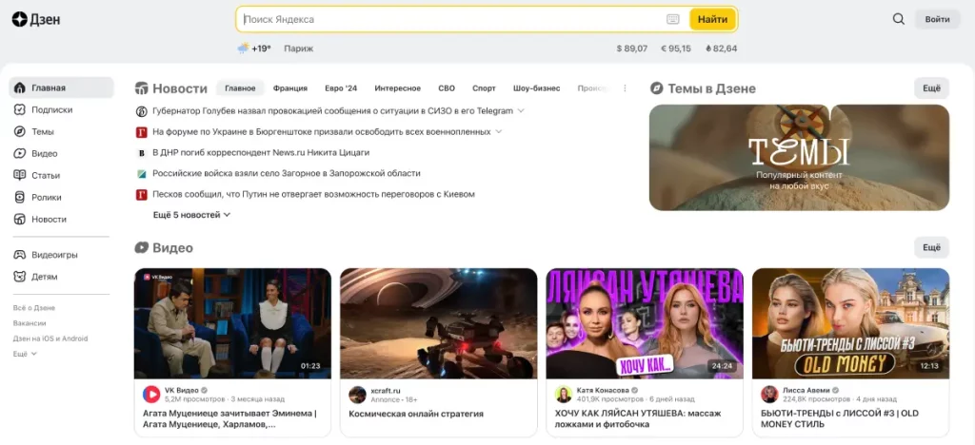
Task: Click the Детям bear icon
Action: [20, 277]
